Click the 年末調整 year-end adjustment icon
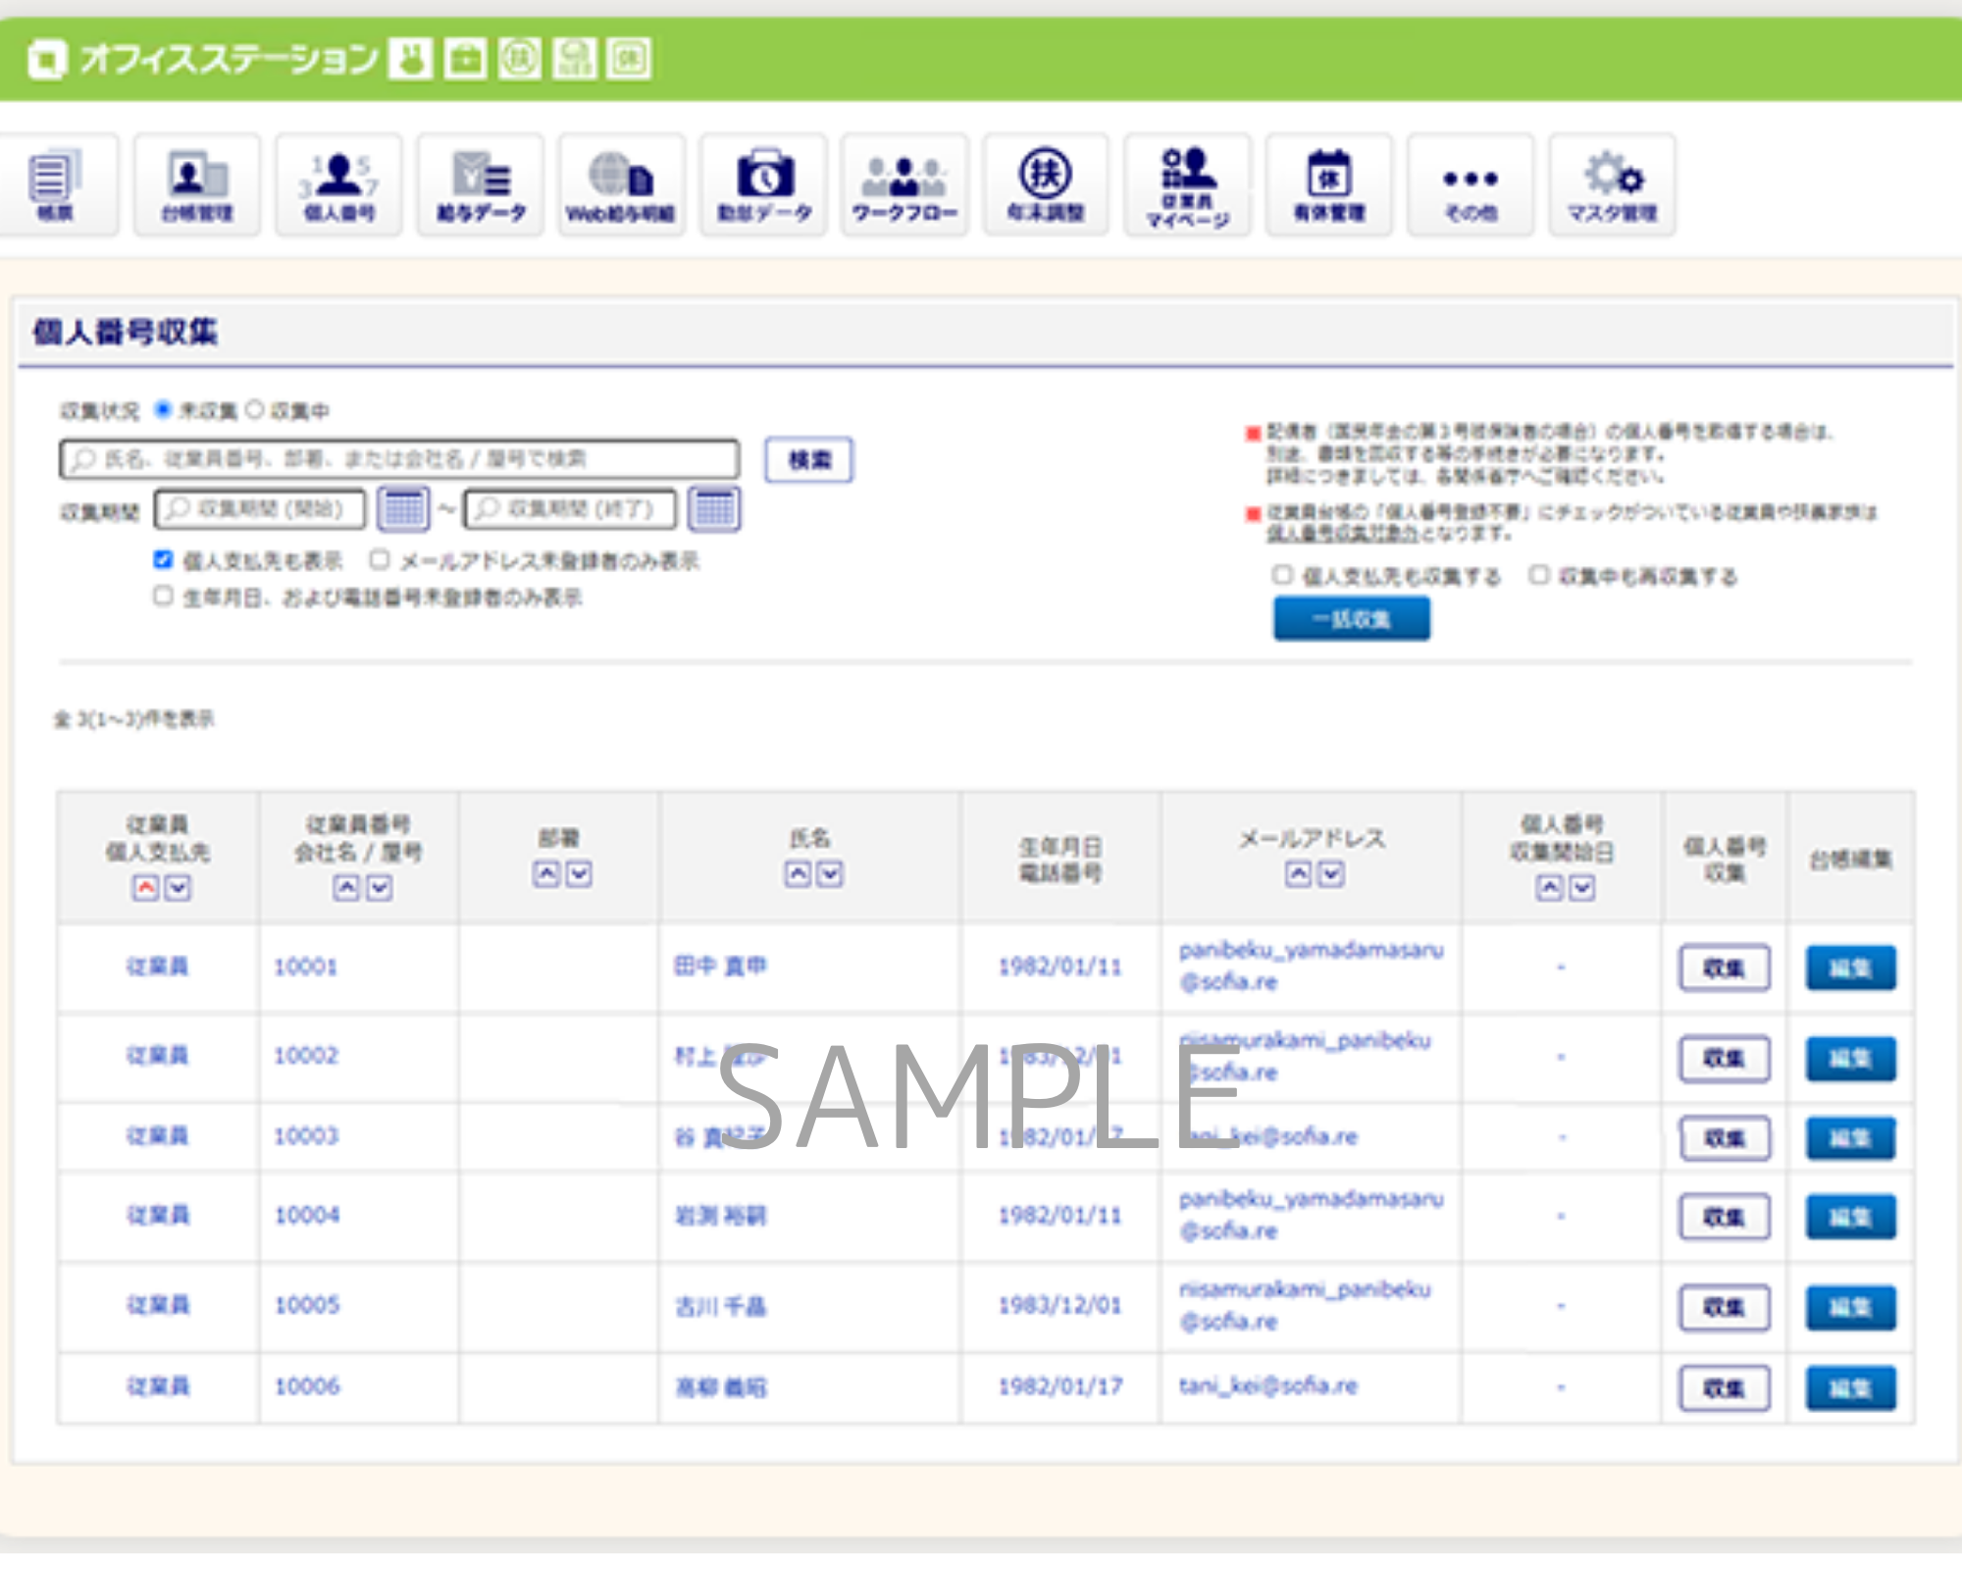Viewport: 1962px width, 1570px height. [x=1045, y=186]
